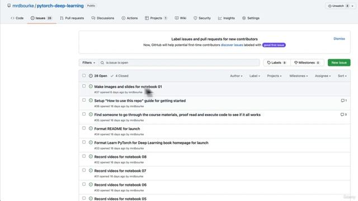
Task: Click the 'good first issue' label badge
Action: point(274,45)
